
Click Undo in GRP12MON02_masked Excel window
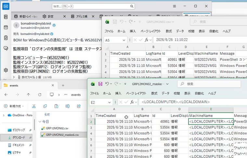[107, 84]
